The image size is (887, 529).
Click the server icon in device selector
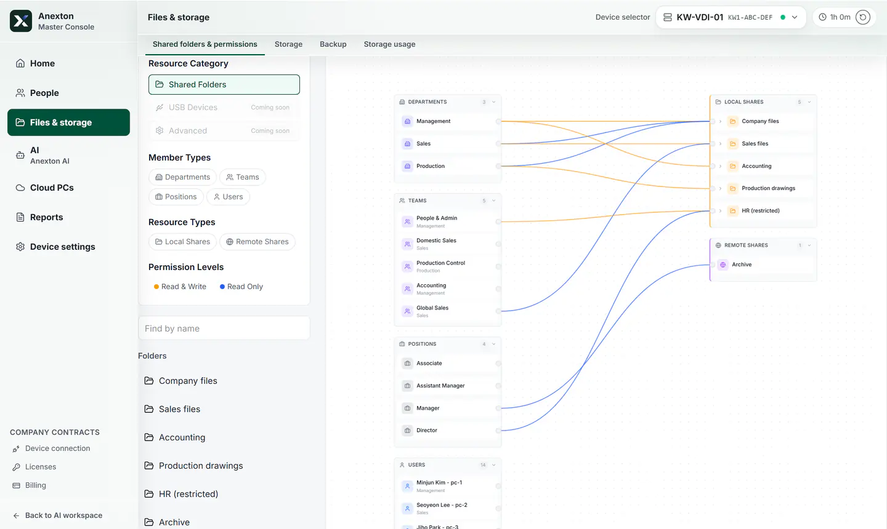click(x=668, y=17)
